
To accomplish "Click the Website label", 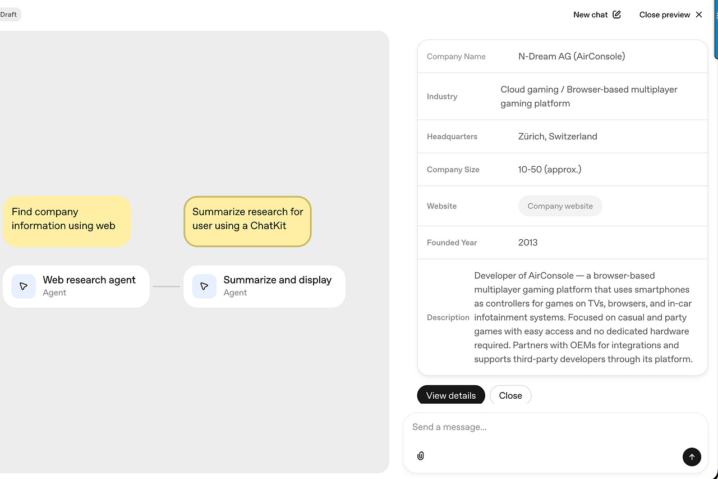I will coord(441,206).
